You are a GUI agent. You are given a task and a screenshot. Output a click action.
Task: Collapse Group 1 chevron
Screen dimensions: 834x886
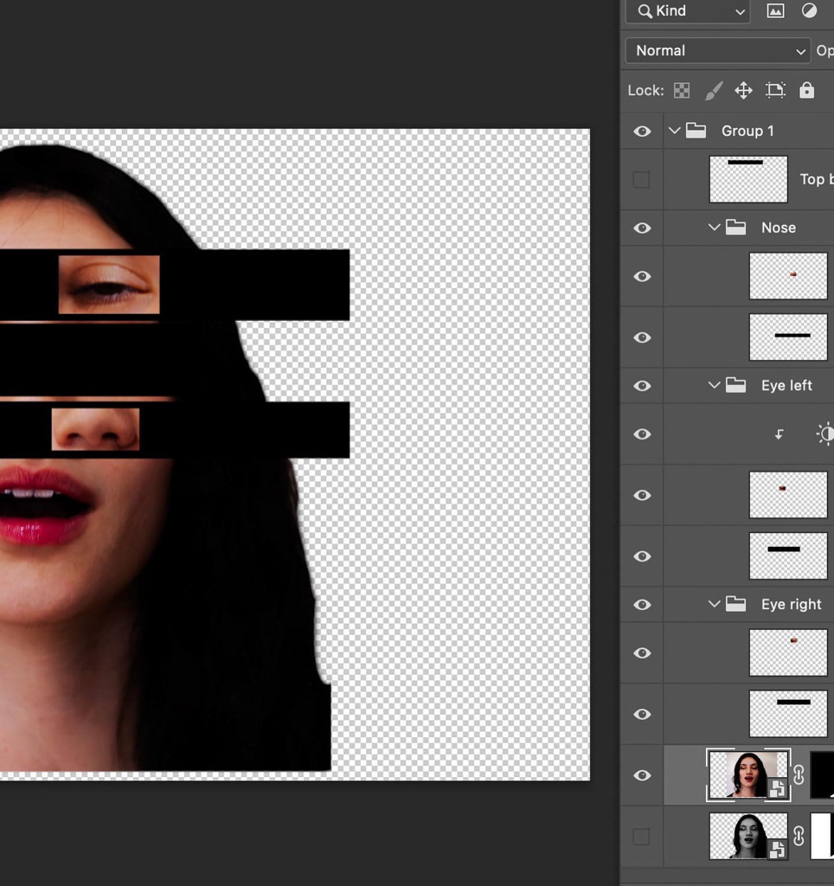click(674, 131)
